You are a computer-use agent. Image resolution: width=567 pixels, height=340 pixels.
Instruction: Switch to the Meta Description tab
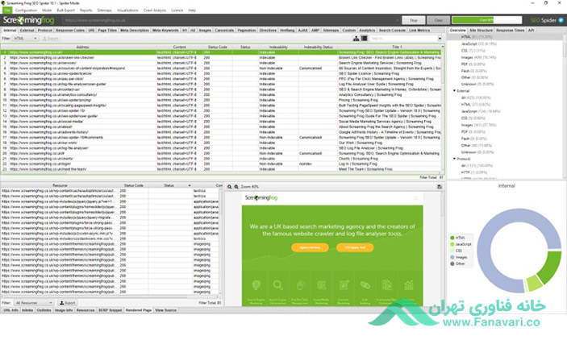(135, 31)
